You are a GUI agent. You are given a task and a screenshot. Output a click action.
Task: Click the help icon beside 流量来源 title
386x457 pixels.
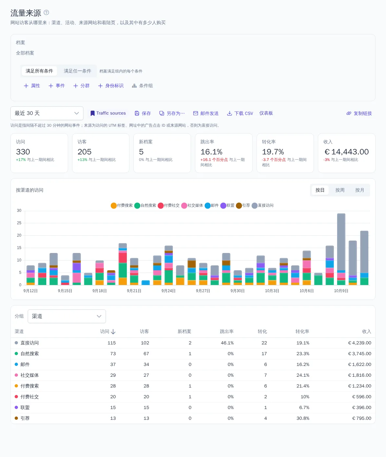[x=46, y=12]
